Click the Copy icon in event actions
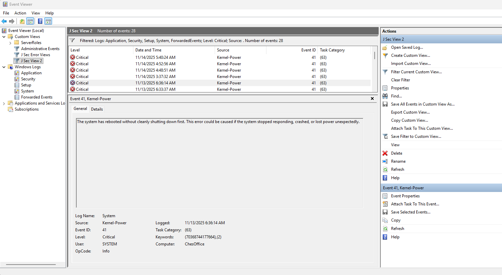The height and width of the screenshot is (275, 502). (385, 220)
